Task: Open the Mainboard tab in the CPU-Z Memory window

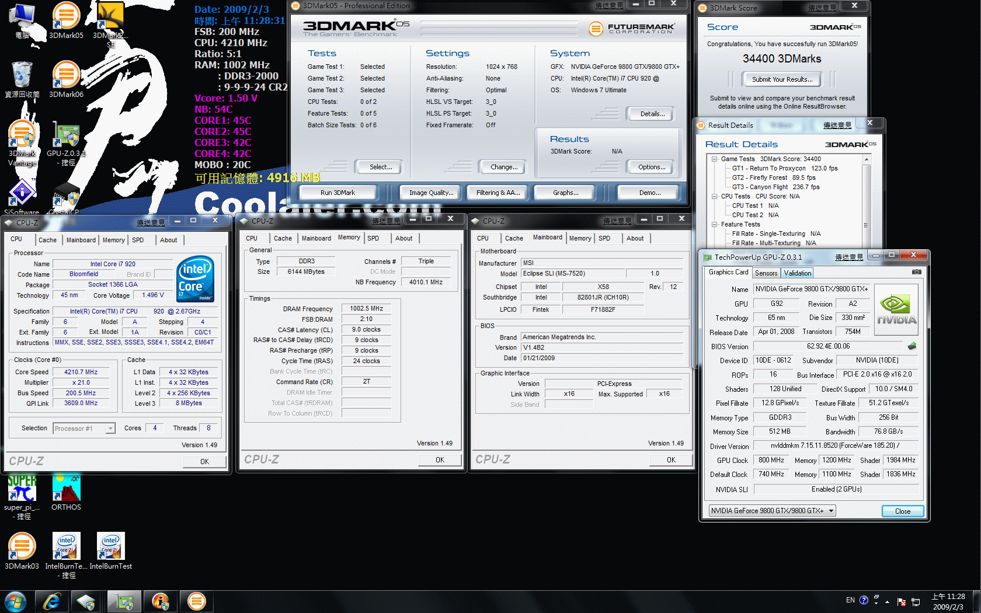Action: click(x=316, y=238)
